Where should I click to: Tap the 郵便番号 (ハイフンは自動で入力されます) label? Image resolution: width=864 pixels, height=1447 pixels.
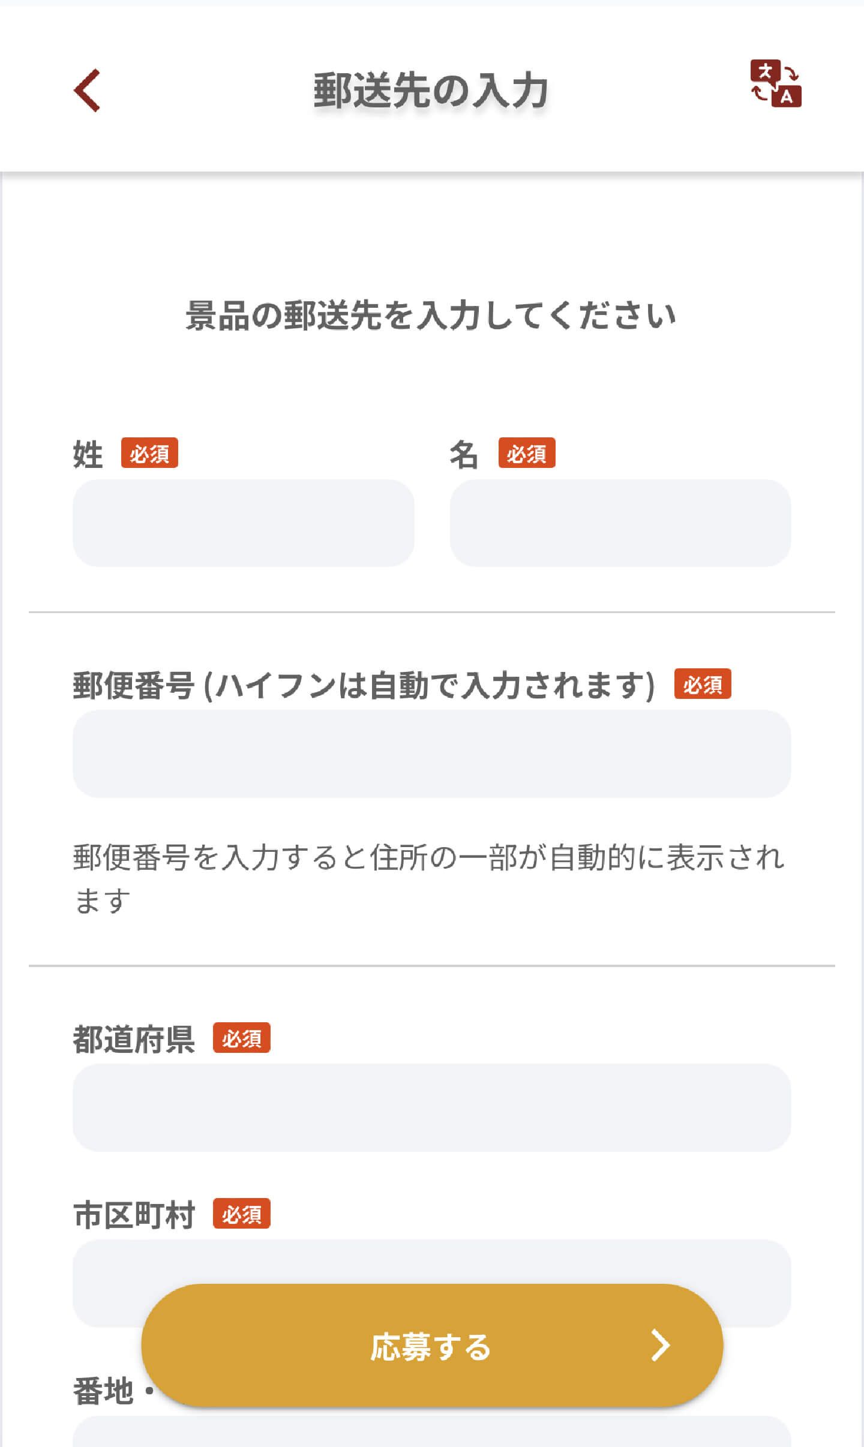coord(364,685)
